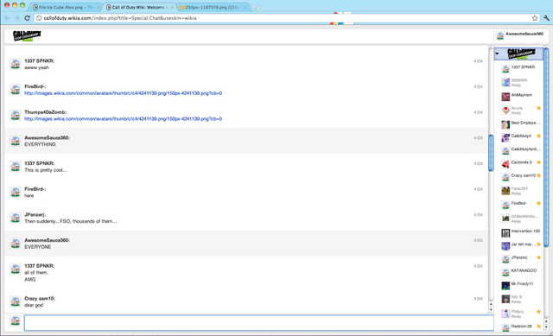Collapse the wiki chat room user list arrow

497,54
